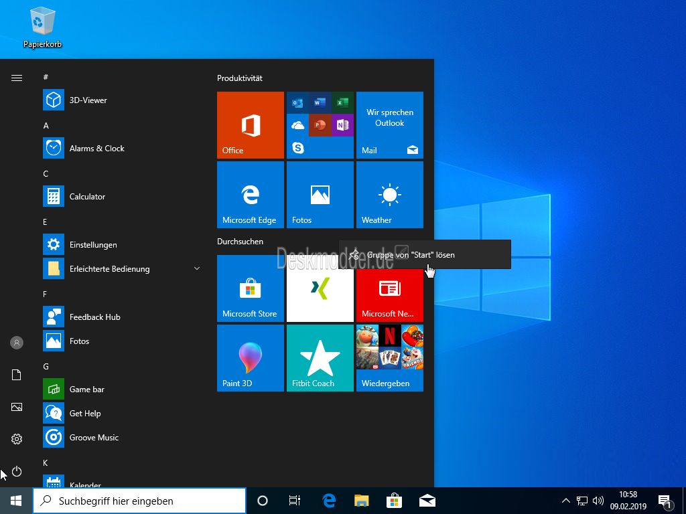Viewport: 686px width, 514px height.
Task: Open OneDrive in the Office apps tile
Action: [x=298, y=125]
